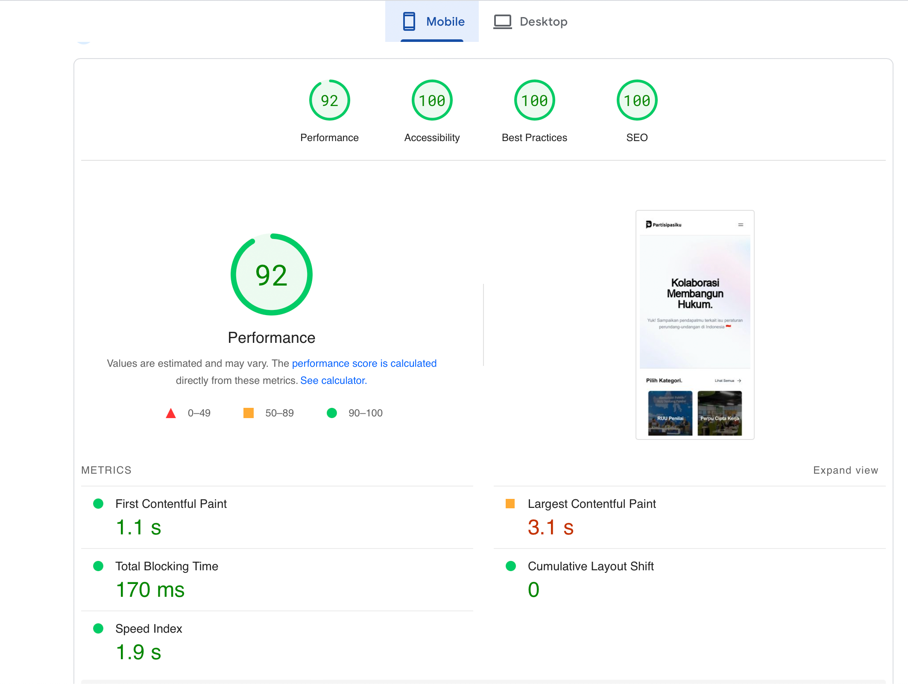Expand the Total Blocking Time metric
The image size is (908, 684).
point(167,566)
